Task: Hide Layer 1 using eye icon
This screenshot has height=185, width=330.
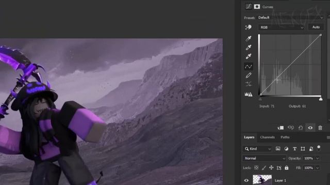Action: [246, 180]
